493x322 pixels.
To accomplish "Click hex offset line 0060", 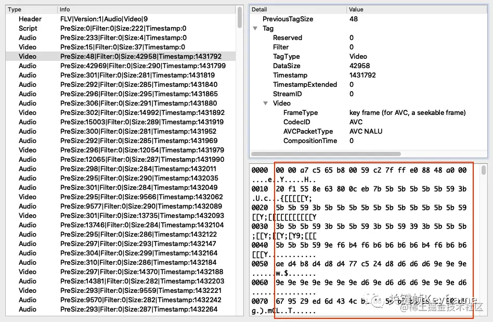I will tap(359, 282).
